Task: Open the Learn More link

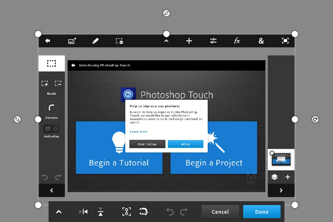Action: 138,132
